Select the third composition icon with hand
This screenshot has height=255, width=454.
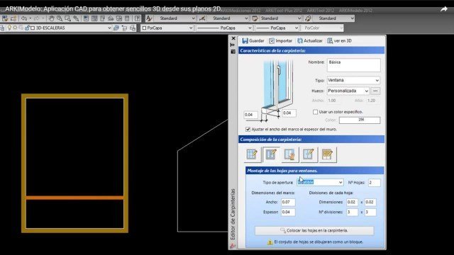(x=289, y=154)
